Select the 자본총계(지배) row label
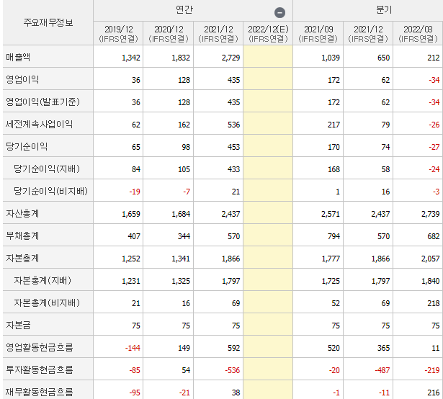The image size is (443, 399). pos(42,281)
